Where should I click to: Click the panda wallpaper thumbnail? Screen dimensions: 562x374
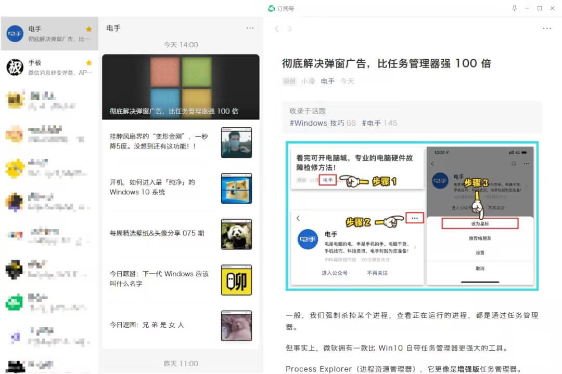pos(236,234)
